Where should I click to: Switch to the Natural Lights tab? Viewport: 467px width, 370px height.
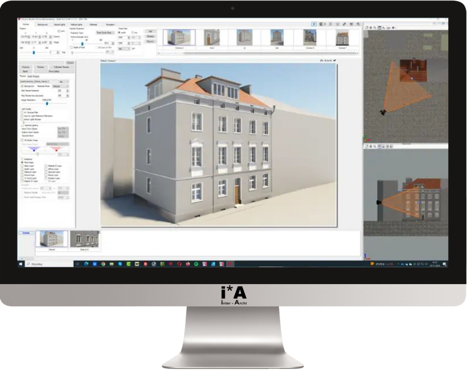point(60,24)
